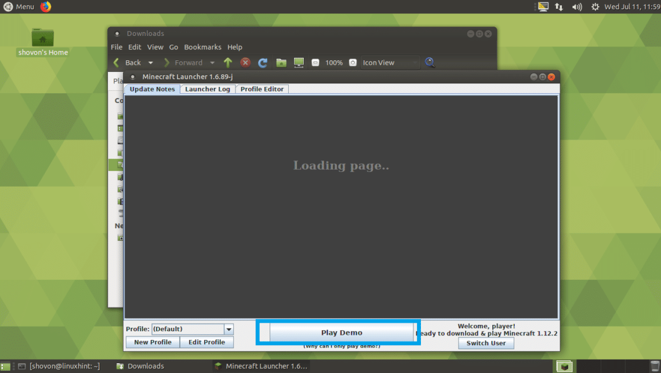
Task: Close the Downloads window
Action: pos(488,34)
